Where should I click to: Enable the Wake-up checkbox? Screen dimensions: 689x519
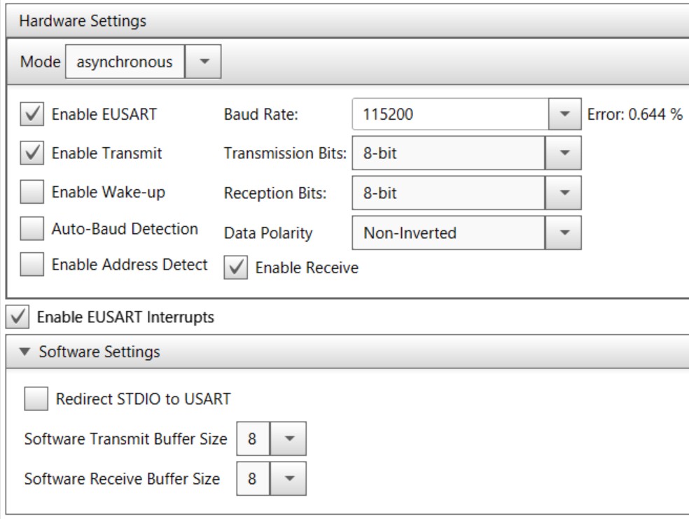pos(31,193)
